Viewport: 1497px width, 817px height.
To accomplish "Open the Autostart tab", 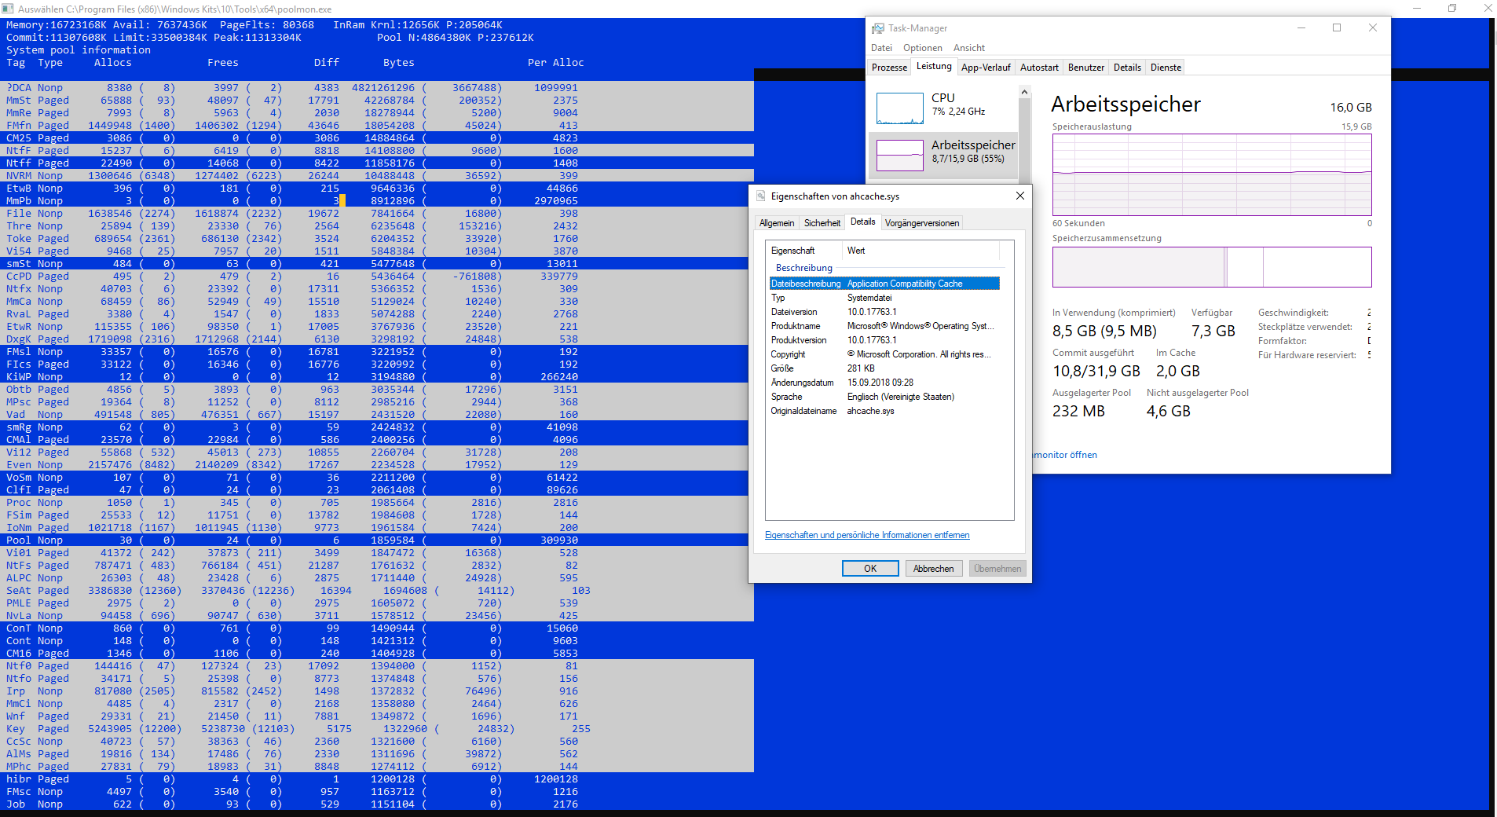I will 1039,68.
